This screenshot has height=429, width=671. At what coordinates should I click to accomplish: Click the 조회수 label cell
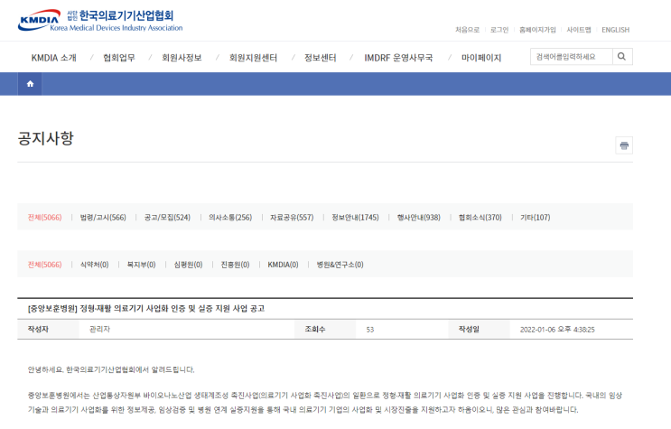point(325,330)
